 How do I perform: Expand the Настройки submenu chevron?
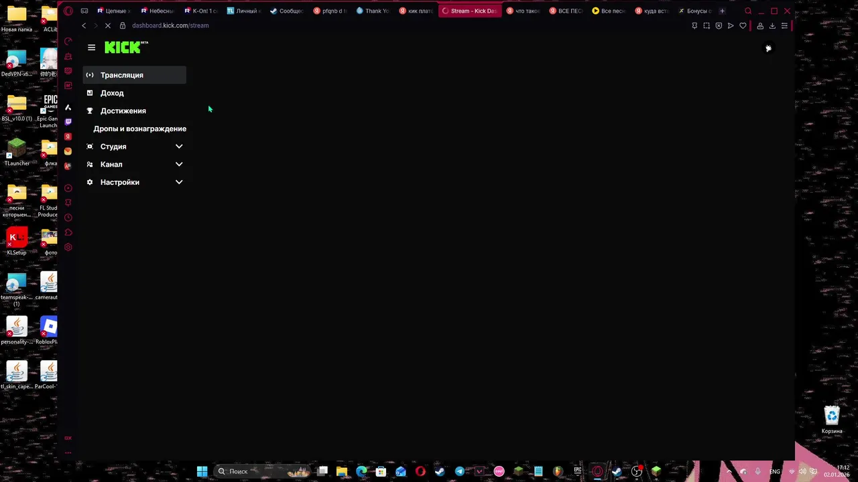tap(179, 182)
